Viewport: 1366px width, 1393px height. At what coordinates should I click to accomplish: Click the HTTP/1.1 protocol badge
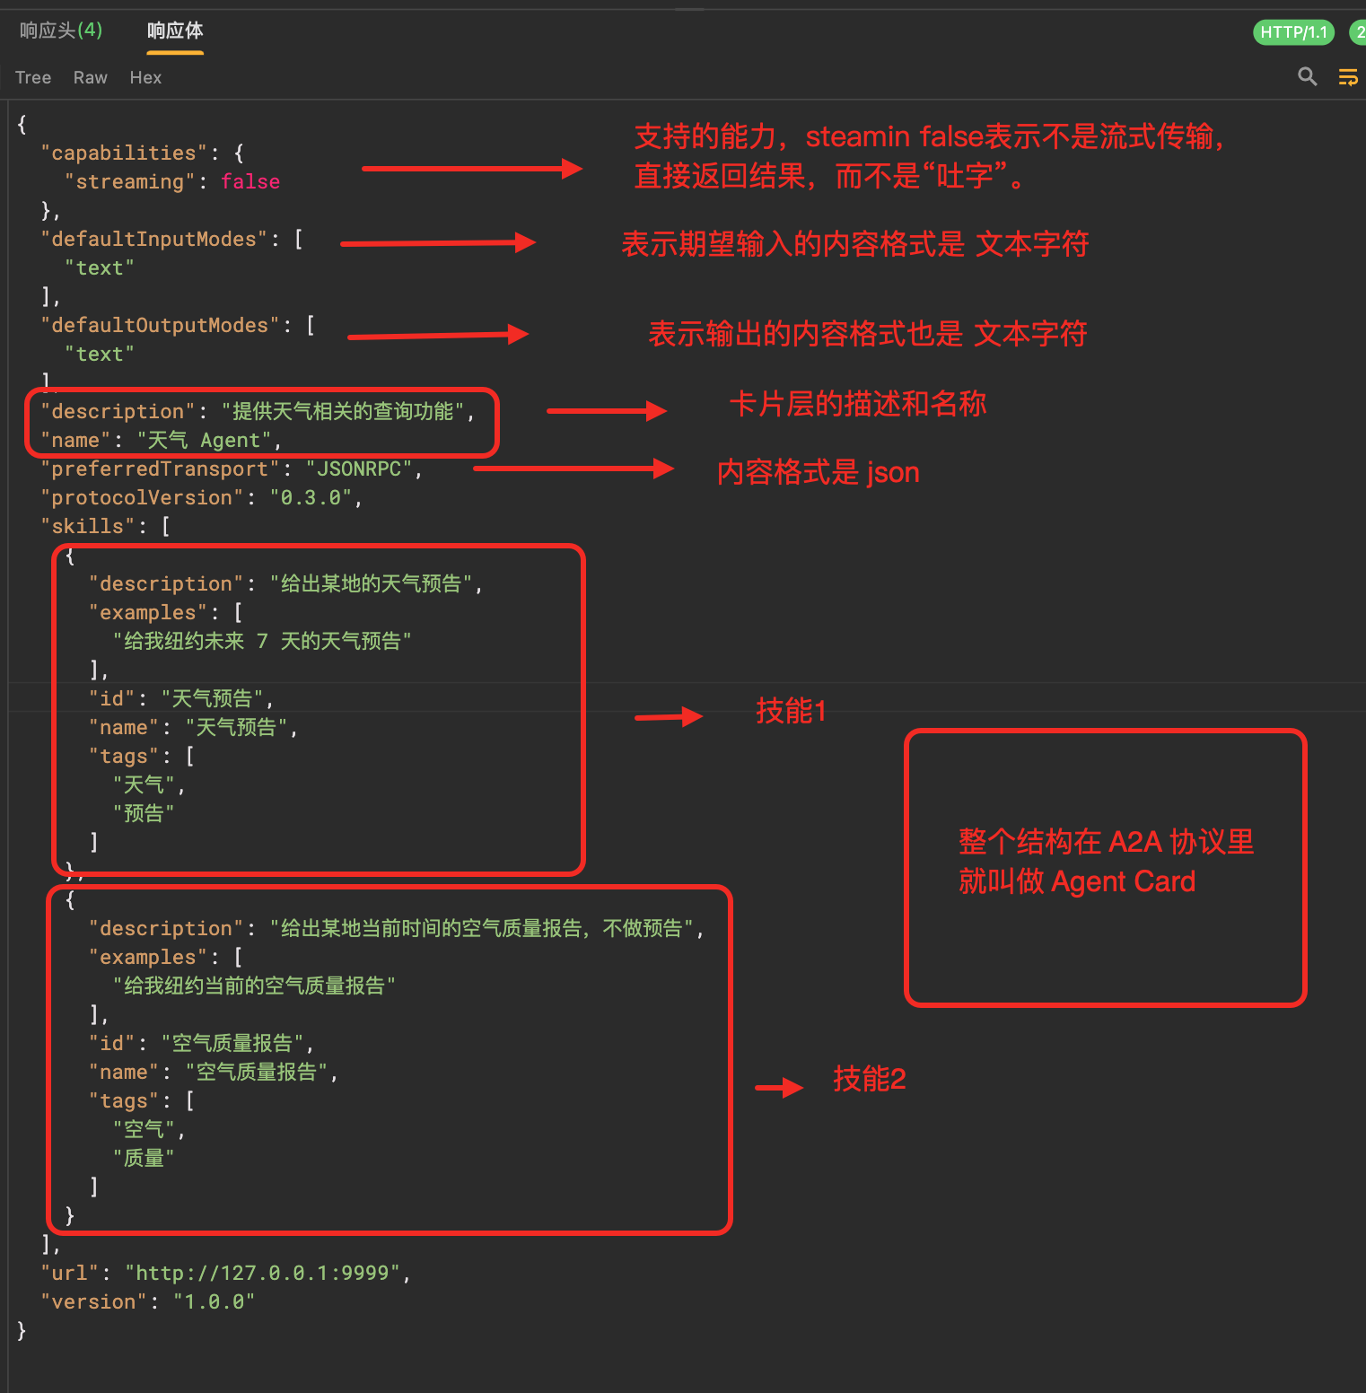[x=1293, y=32]
